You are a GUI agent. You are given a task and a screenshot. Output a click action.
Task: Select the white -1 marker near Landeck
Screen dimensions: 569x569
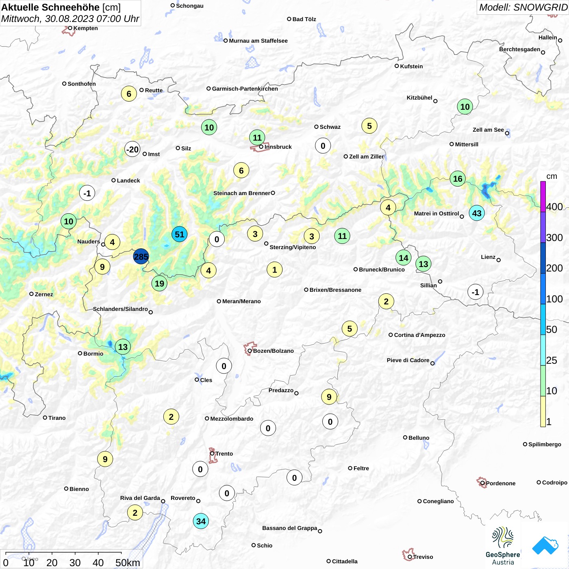click(x=87, y=193)
